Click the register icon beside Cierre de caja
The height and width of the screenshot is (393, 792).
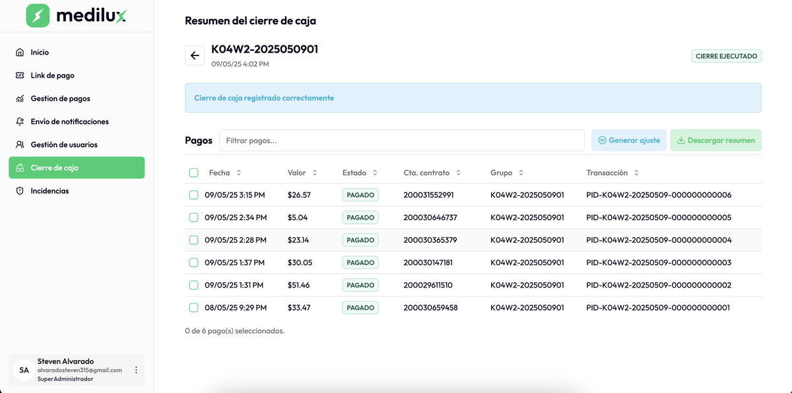(20, 167)
